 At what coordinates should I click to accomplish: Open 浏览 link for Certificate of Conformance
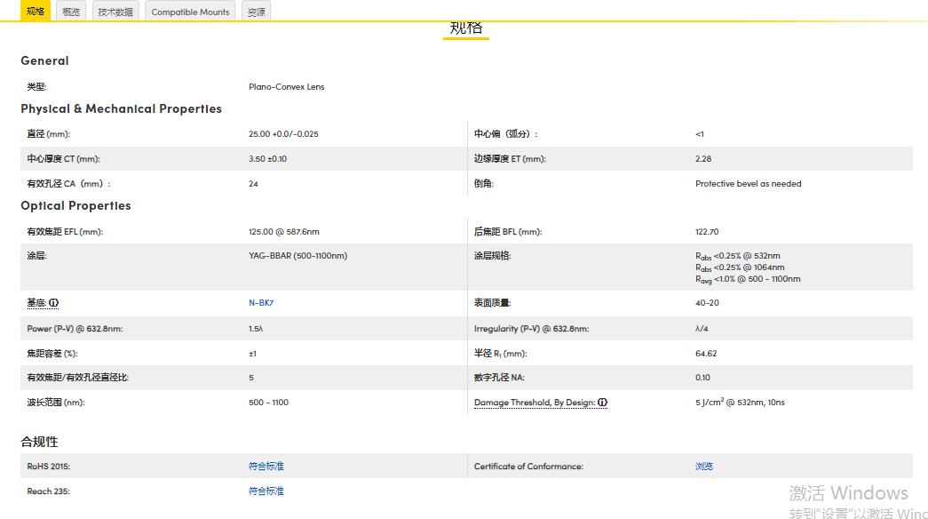click(704, 467)
